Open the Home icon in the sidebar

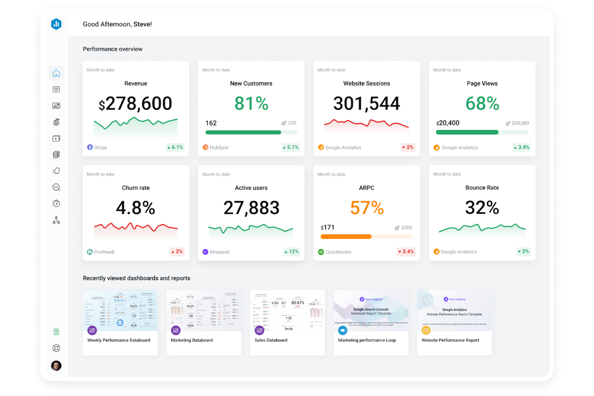coord(56,73)
